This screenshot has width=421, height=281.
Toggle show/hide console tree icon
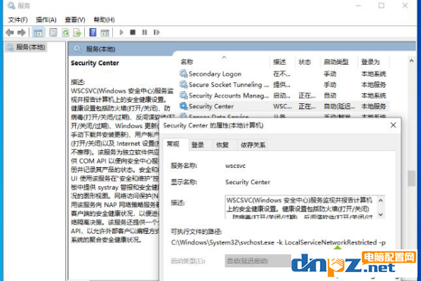click(x=38, y=32)
